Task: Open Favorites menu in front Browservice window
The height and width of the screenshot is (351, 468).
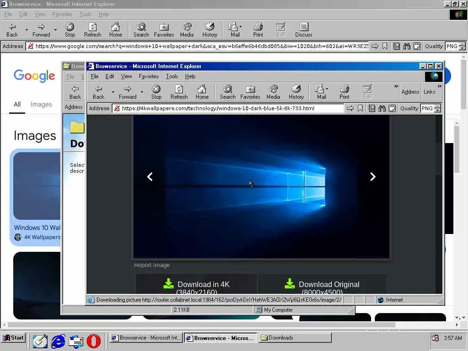Action: tap(149, 76)
